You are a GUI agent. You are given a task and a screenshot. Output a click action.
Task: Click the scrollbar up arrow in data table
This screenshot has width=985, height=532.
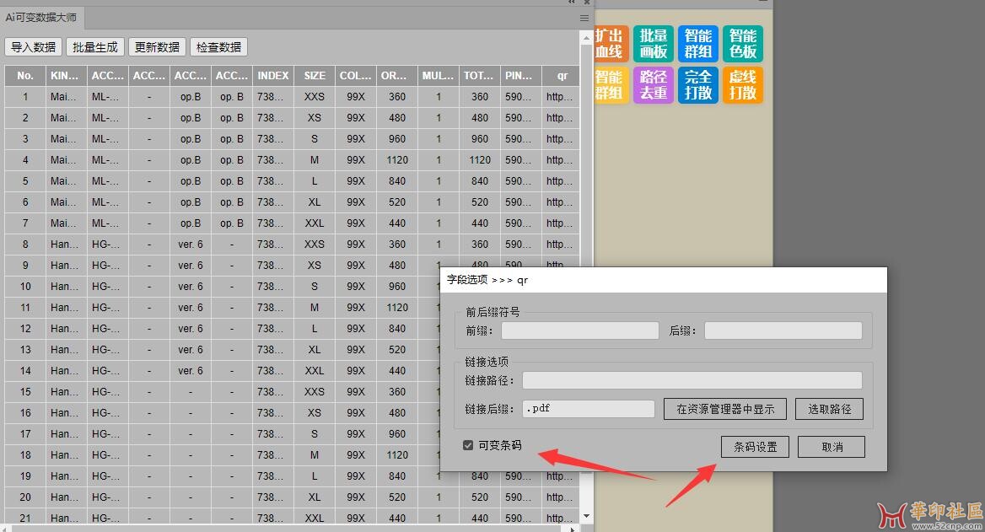(x=586, y=38)
